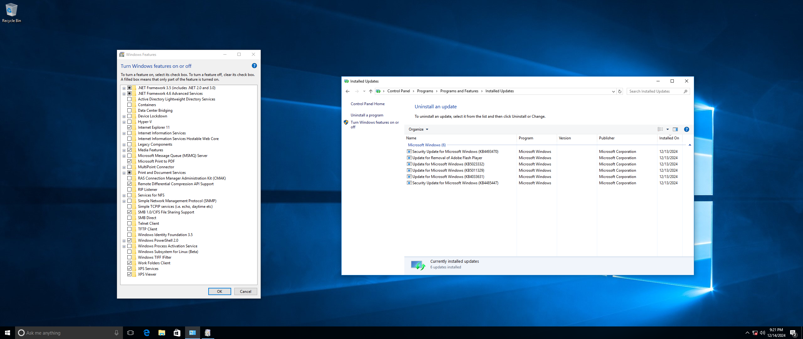803x339 pixels.
Task: Show hidden system tray icons
Action: 747,333
